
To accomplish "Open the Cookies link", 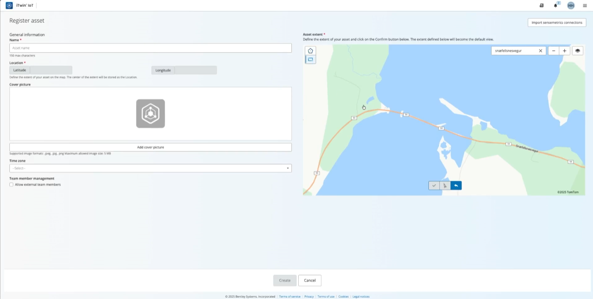I will click(343, 296).
